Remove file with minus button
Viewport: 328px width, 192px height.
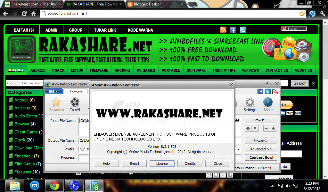(x=266, y=128)
